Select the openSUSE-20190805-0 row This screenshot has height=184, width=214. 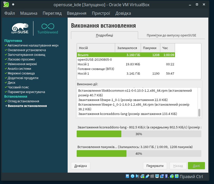tap(126, 59)
